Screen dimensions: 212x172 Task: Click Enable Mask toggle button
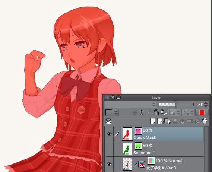pos(172,112)
